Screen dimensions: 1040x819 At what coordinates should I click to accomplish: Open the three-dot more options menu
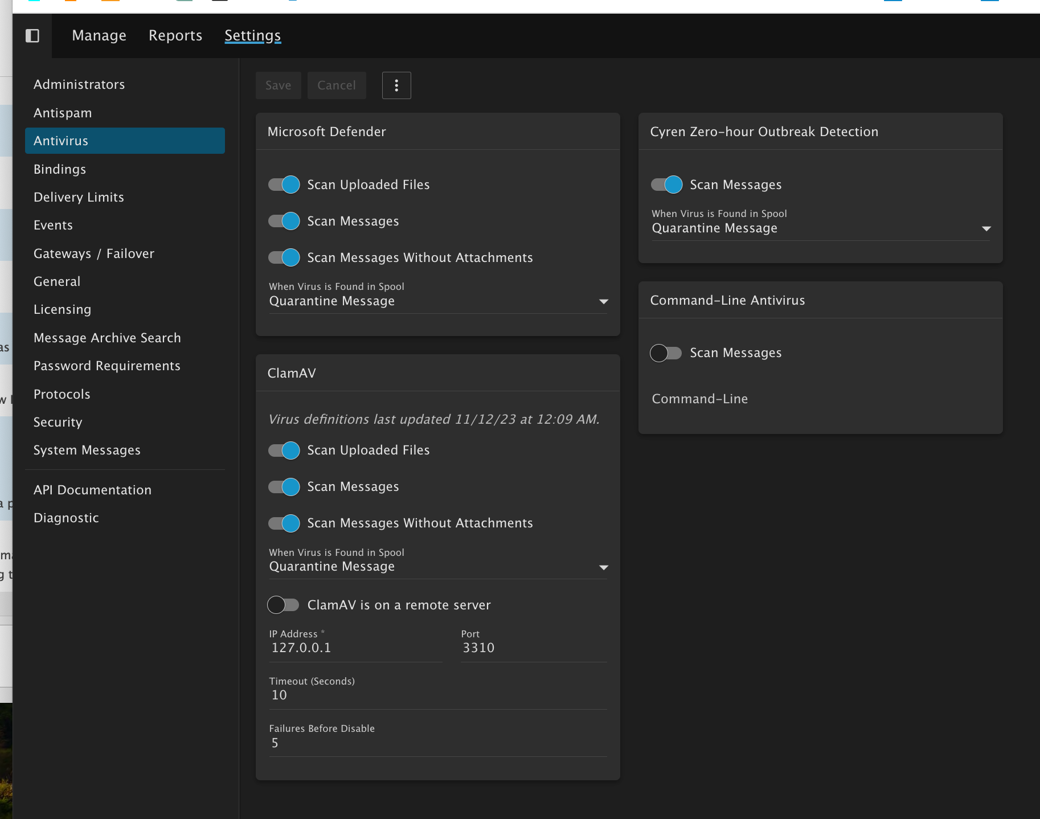(396, 85)
